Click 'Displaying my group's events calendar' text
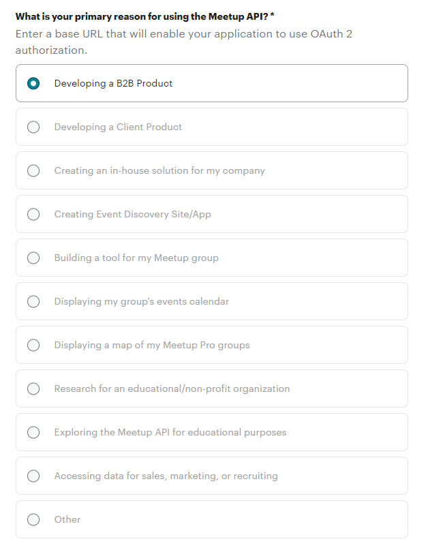 [x=142, y=301]
